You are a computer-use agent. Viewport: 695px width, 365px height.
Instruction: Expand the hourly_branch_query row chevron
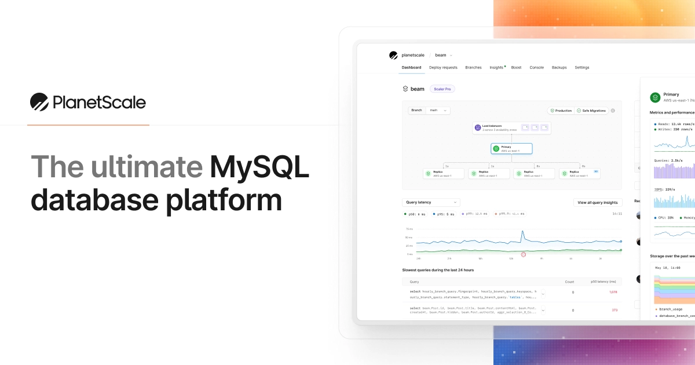(543, 293)
